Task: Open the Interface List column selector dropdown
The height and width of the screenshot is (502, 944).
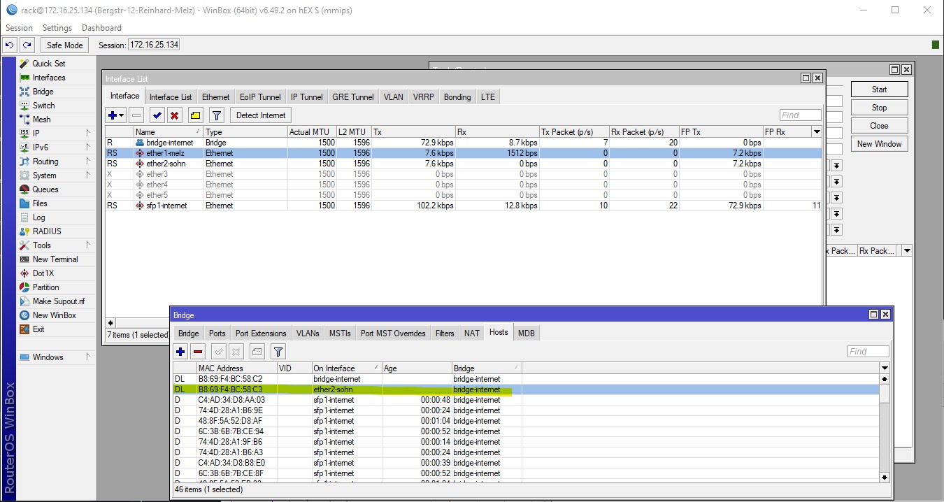Action: pos(816,132)
